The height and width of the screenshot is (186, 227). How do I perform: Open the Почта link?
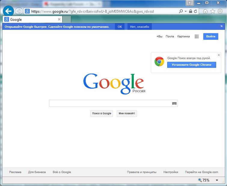170,36
